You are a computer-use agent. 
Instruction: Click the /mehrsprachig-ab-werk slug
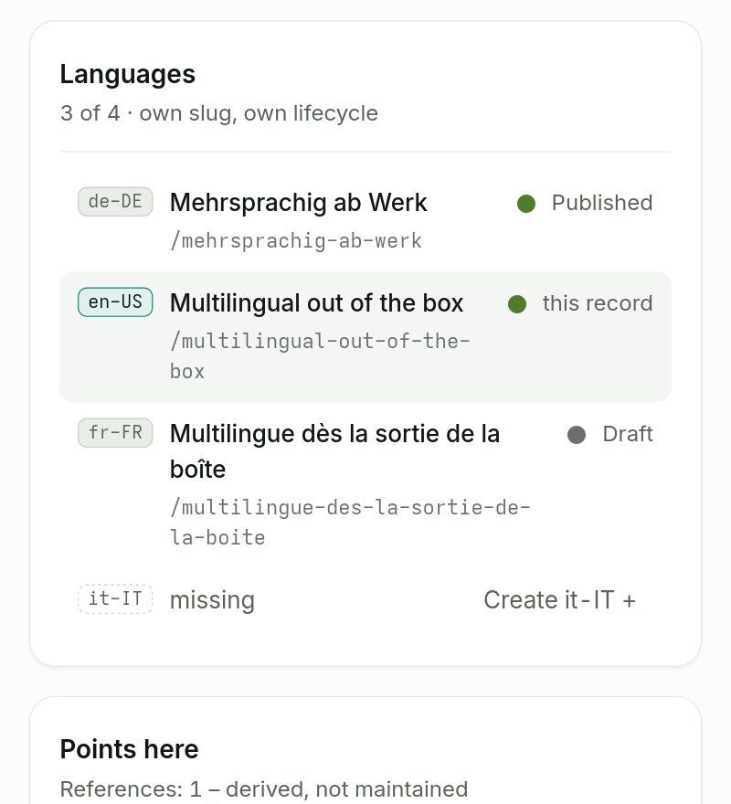pos(296,240)
